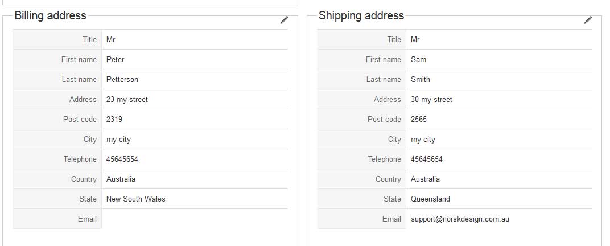Click the empty billing Email field
Screen dimensions: 610x246
[x=194, y=219]
